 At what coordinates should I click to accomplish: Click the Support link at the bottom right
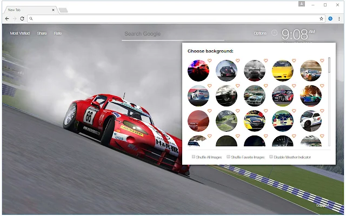click(322, 205)
